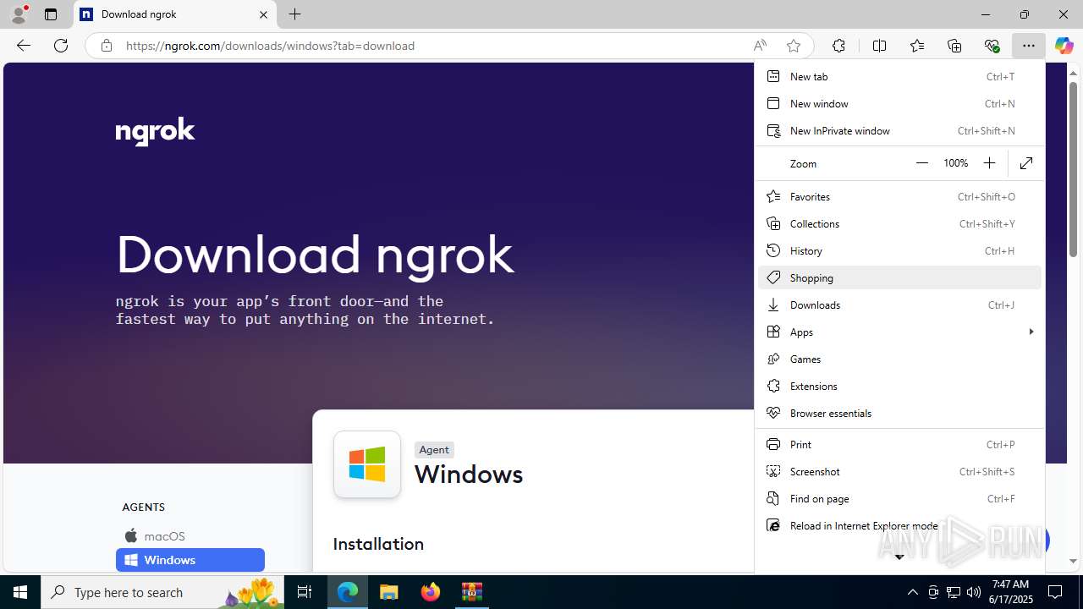This screenshot has width=1083, height=609.
Task: Open the Copilot icon
Action: 1064,46
